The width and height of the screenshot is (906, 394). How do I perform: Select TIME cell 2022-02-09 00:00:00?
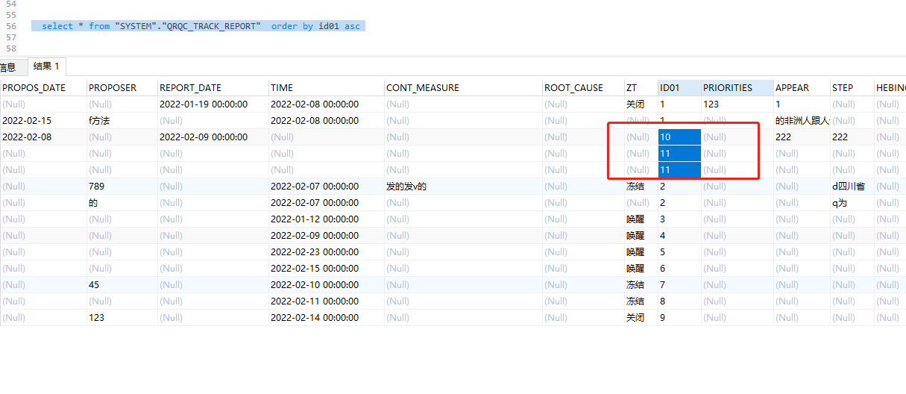(326, 235)
